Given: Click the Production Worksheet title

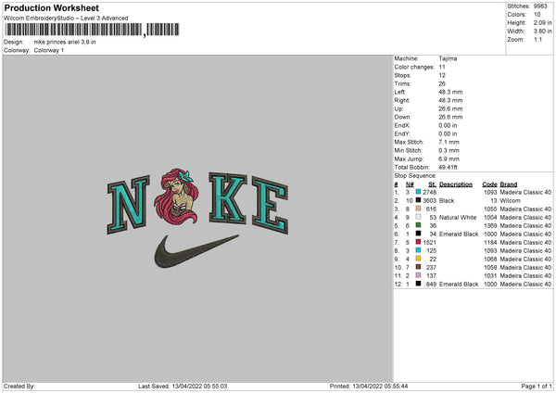Looking at the screenshot, I should (51, 7).
